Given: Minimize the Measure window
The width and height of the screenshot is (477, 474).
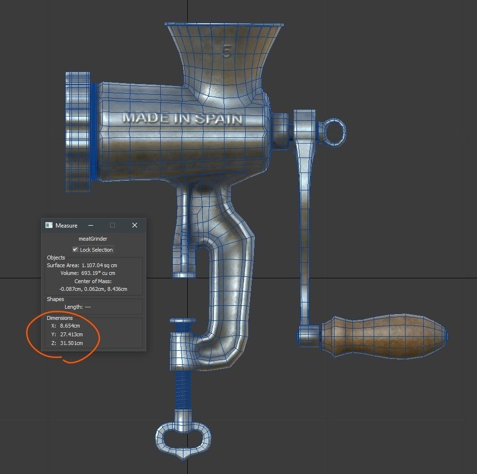Looking at the screenshot, I should tap(91, 225).
